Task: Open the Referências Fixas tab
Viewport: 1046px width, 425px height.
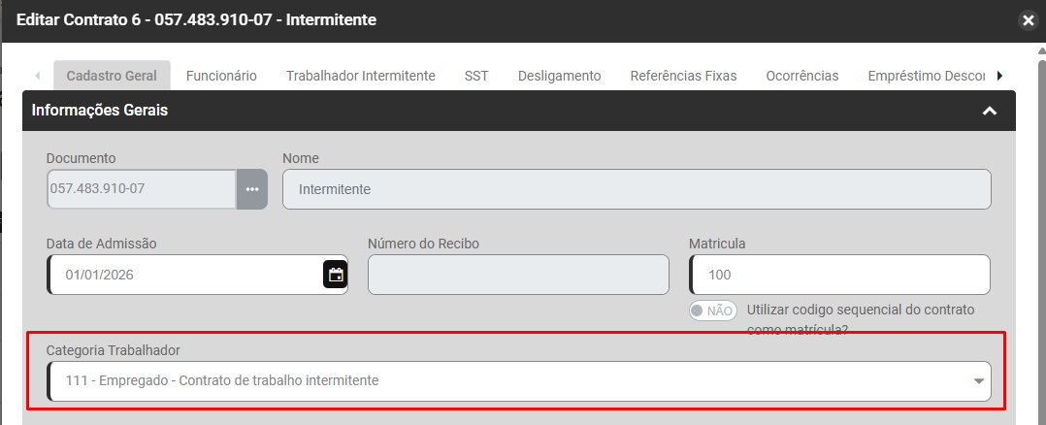Action: (683, 76)
